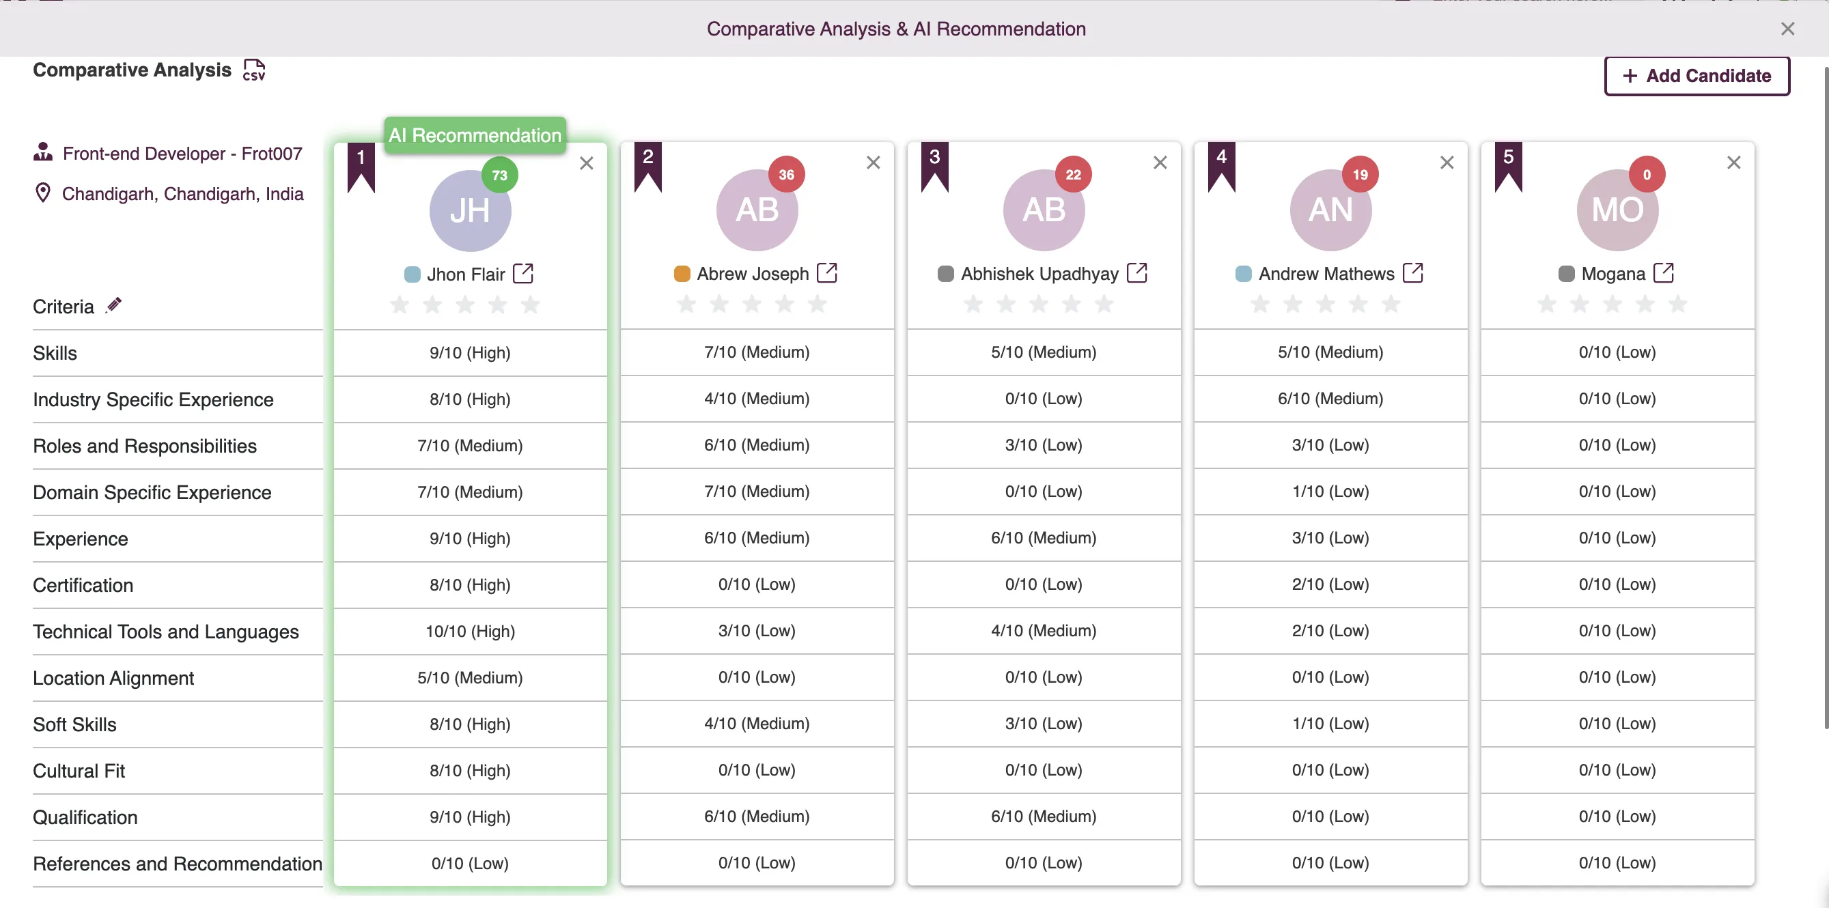Click Andrew Mathews Industry Experience 6/10 (Medium)

pyautogui.click(x=1330, y=398)
